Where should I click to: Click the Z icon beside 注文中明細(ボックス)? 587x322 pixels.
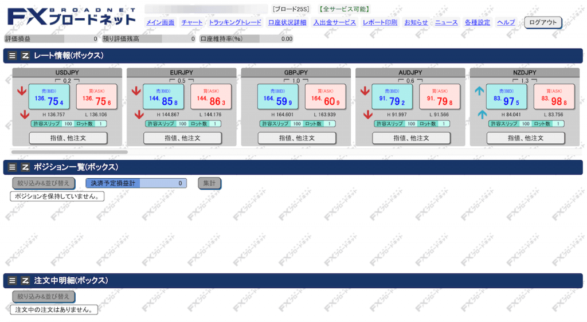click(x=25, y=281)
